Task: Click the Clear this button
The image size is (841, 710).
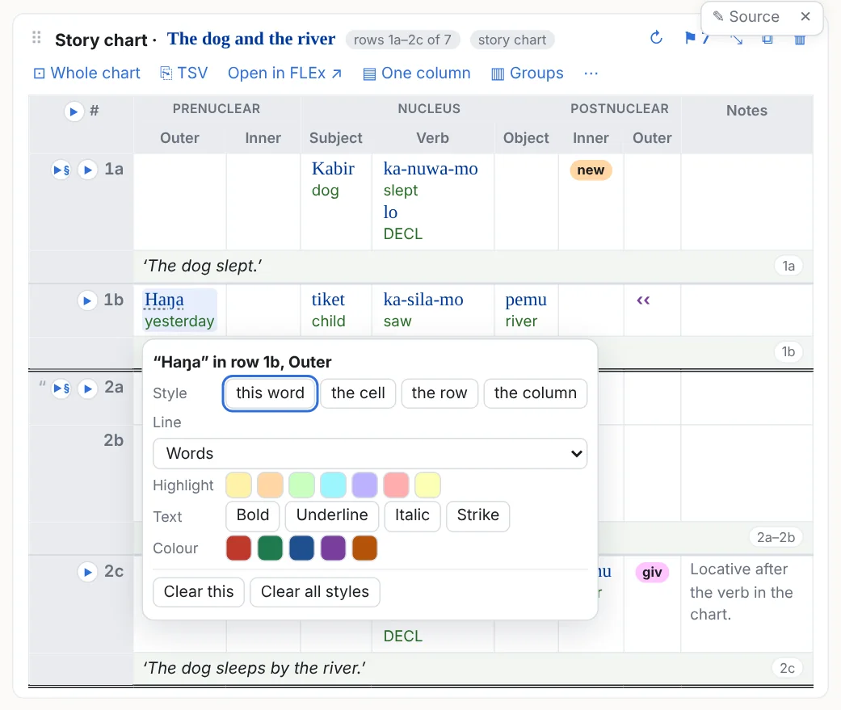Action: [199, 592]
